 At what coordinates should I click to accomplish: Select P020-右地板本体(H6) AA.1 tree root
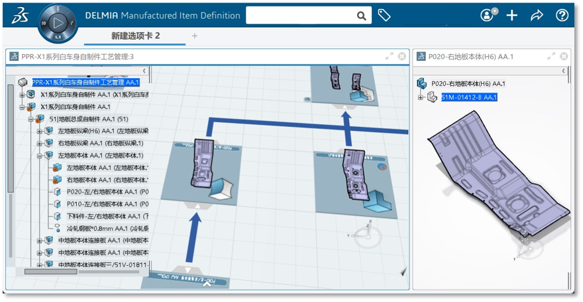pyautogui.click(x=468, y=83)
